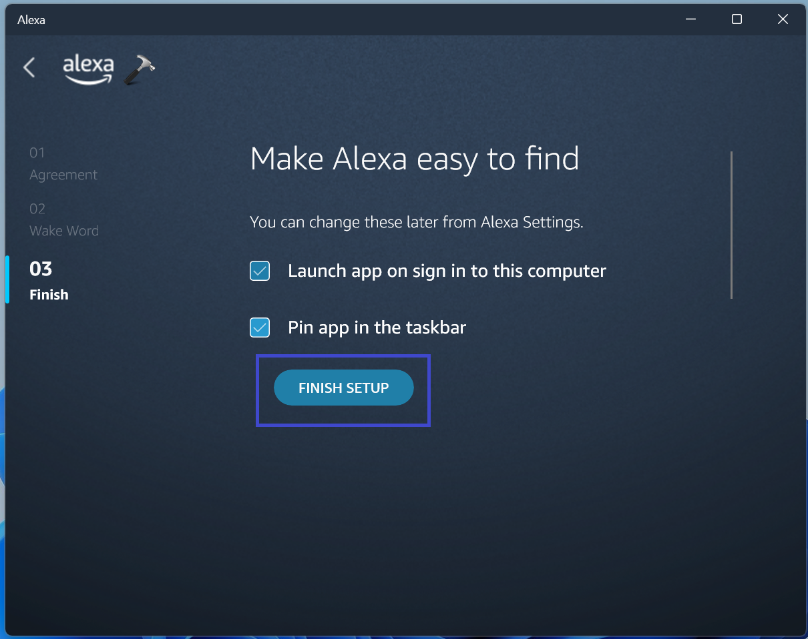This screenshot has height=639, width=808.
Task: Minimize the Alexa window
Action: click(690, 19)
